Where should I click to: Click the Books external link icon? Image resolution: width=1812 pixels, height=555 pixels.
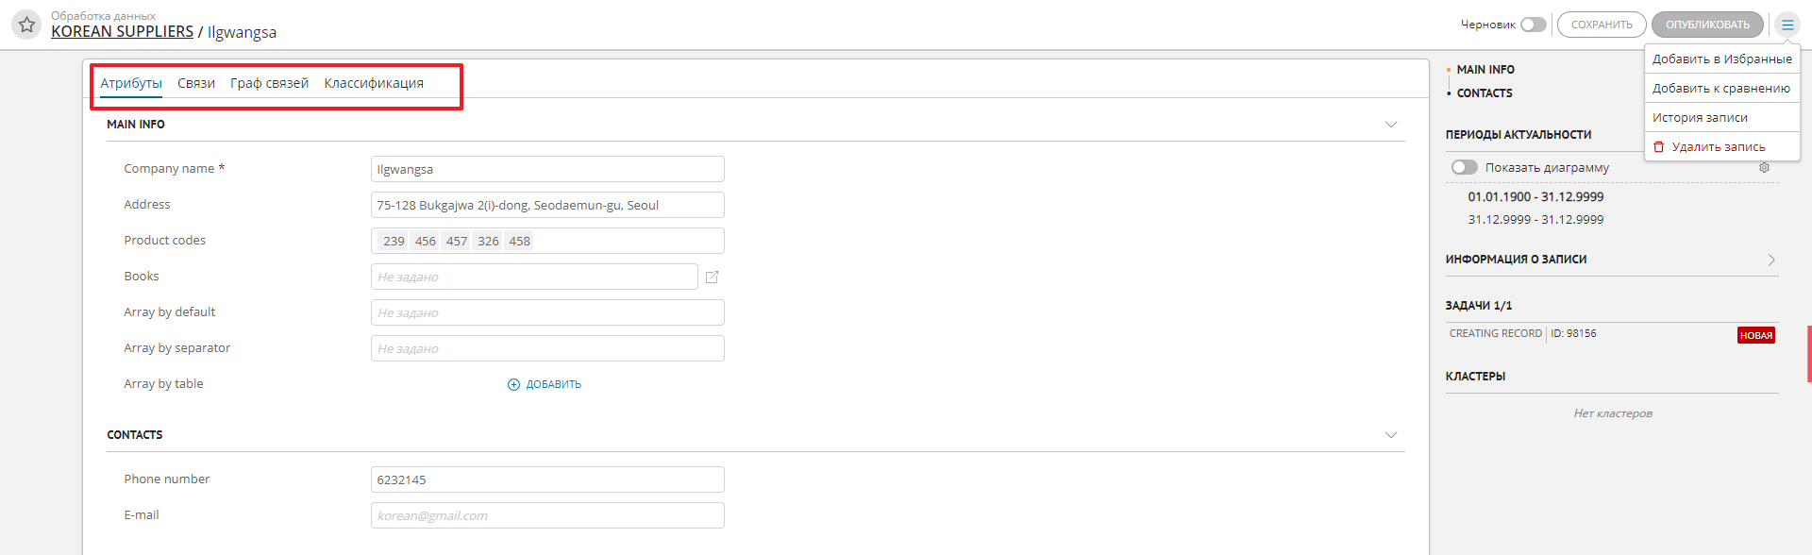coord(713,277)
